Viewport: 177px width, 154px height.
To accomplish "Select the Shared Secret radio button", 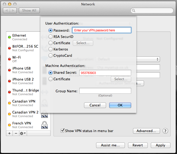I will (51, 73).
